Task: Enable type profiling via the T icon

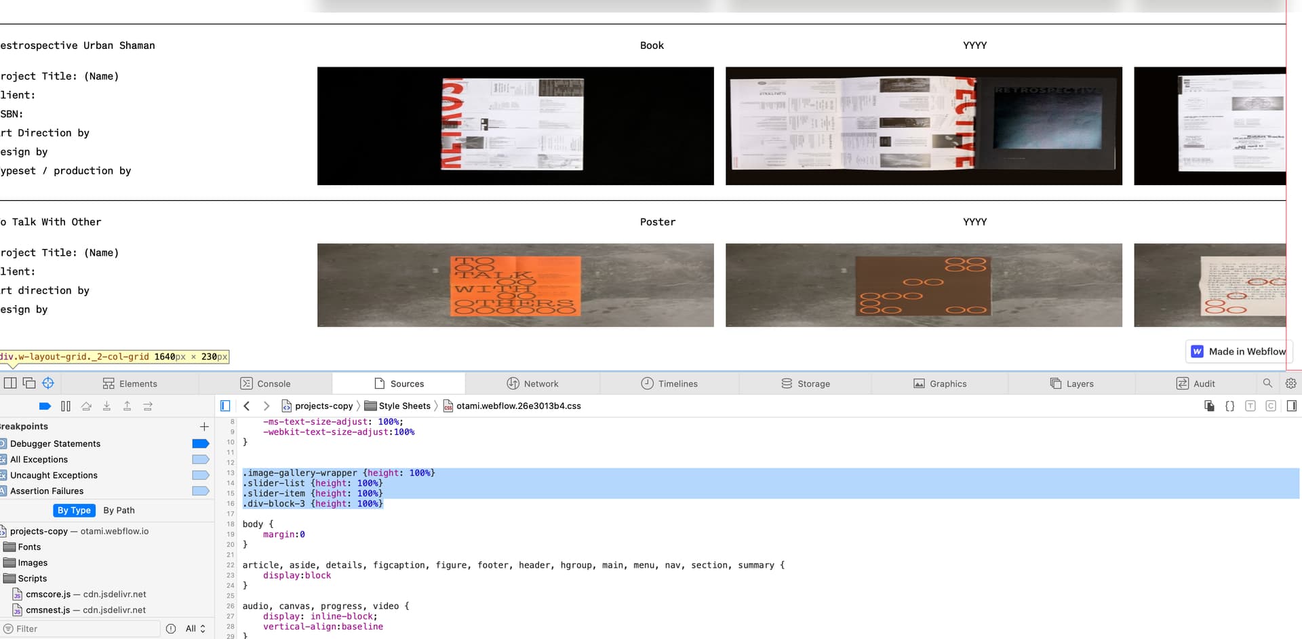Action: click(1250, 406)
